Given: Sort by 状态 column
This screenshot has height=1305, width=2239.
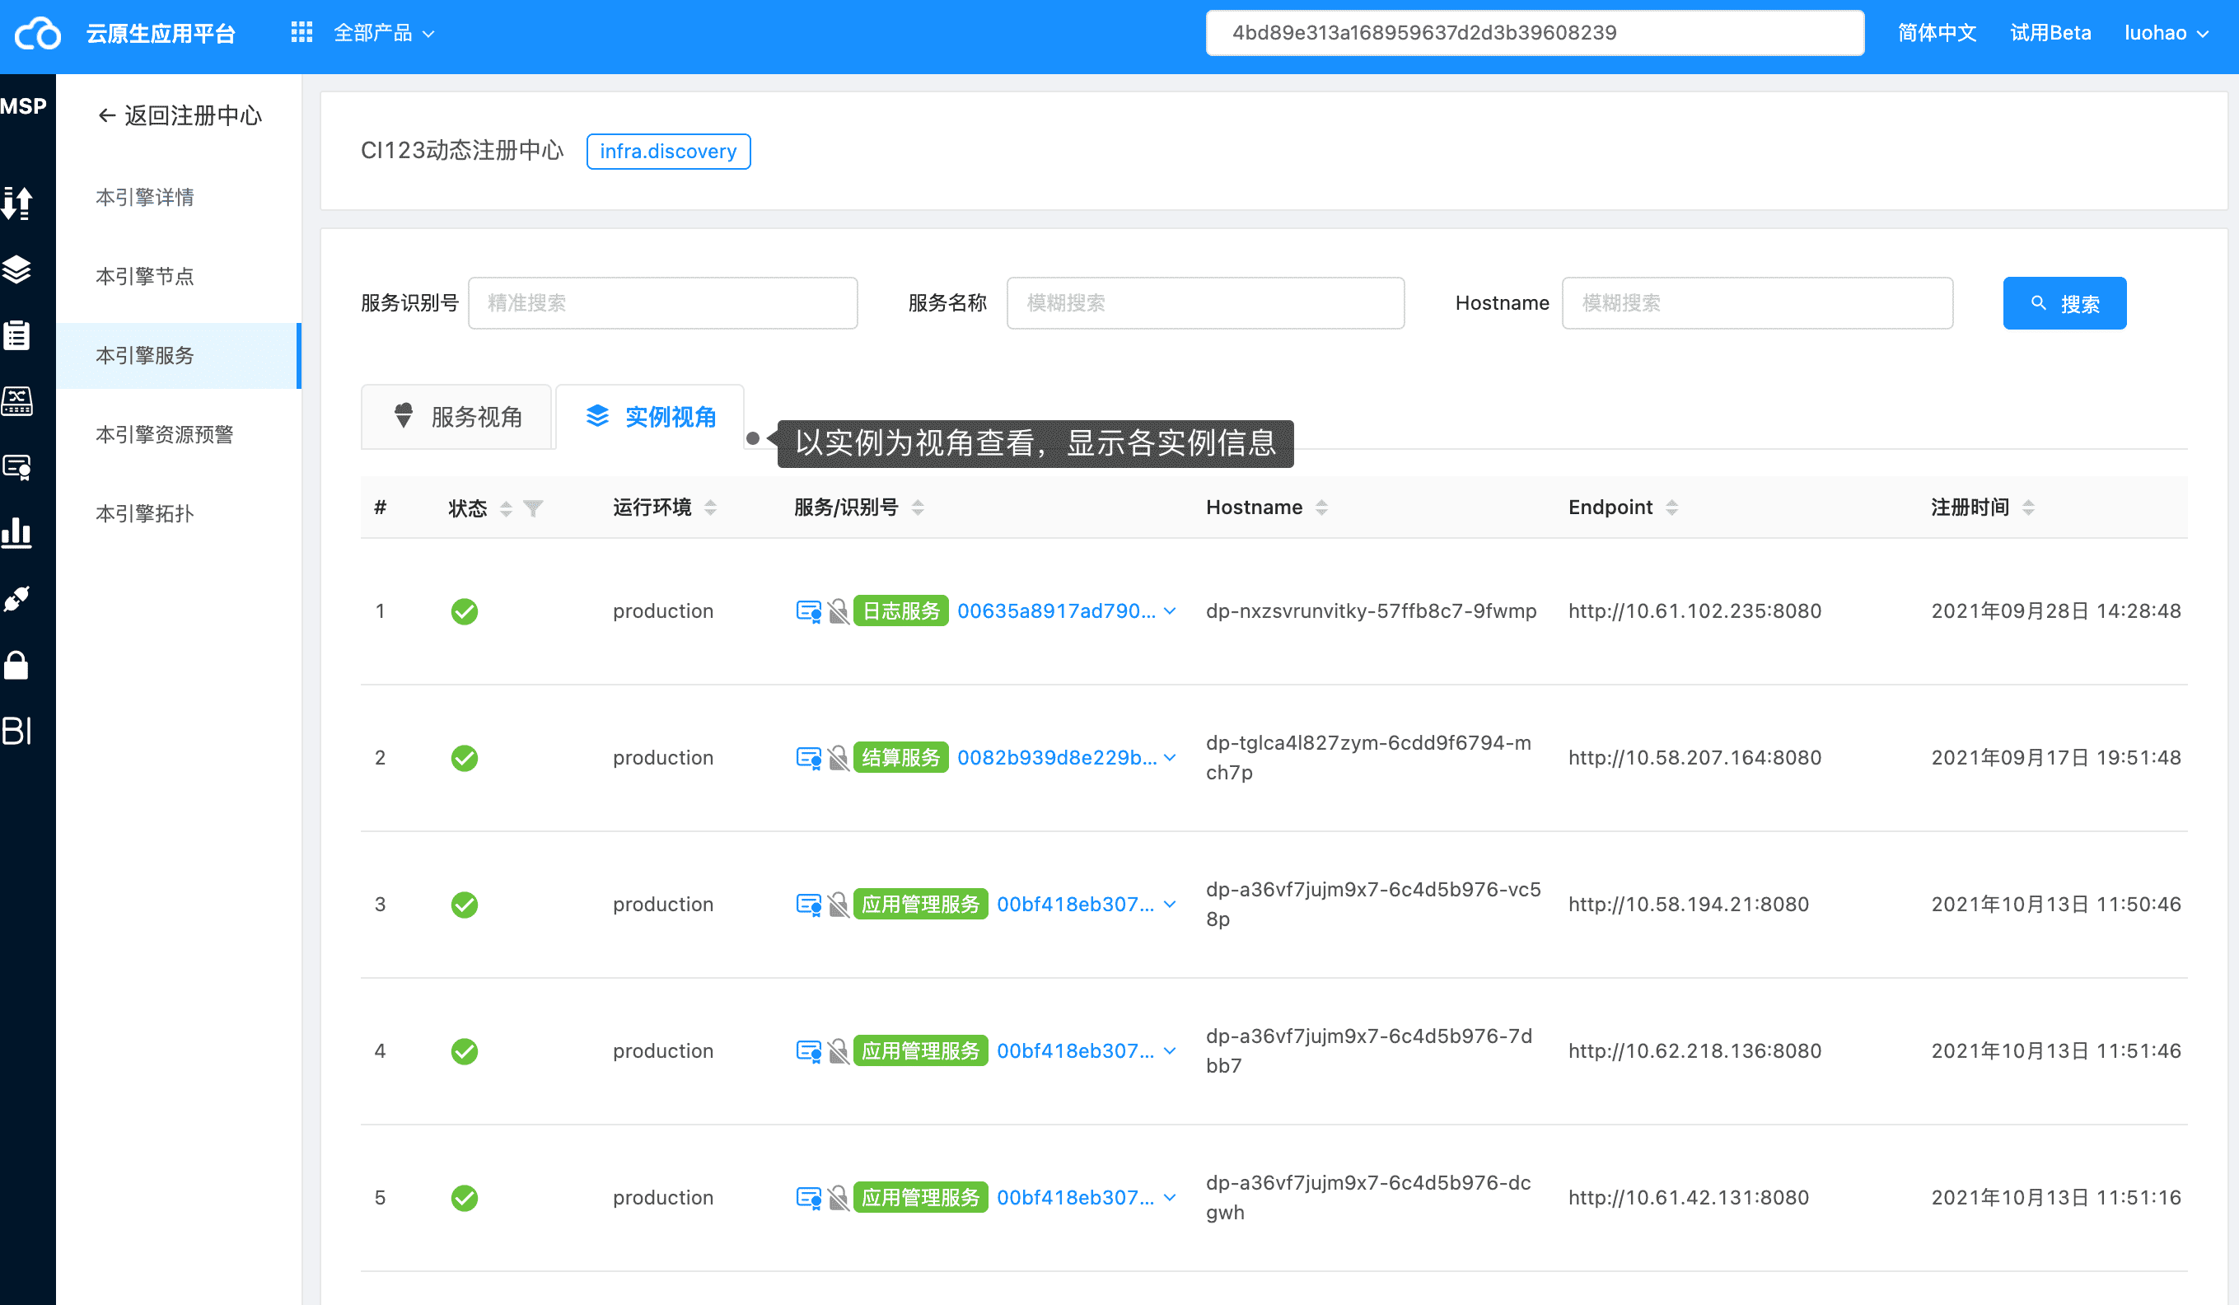Looking at the screenshot, I should pos(507,508).
